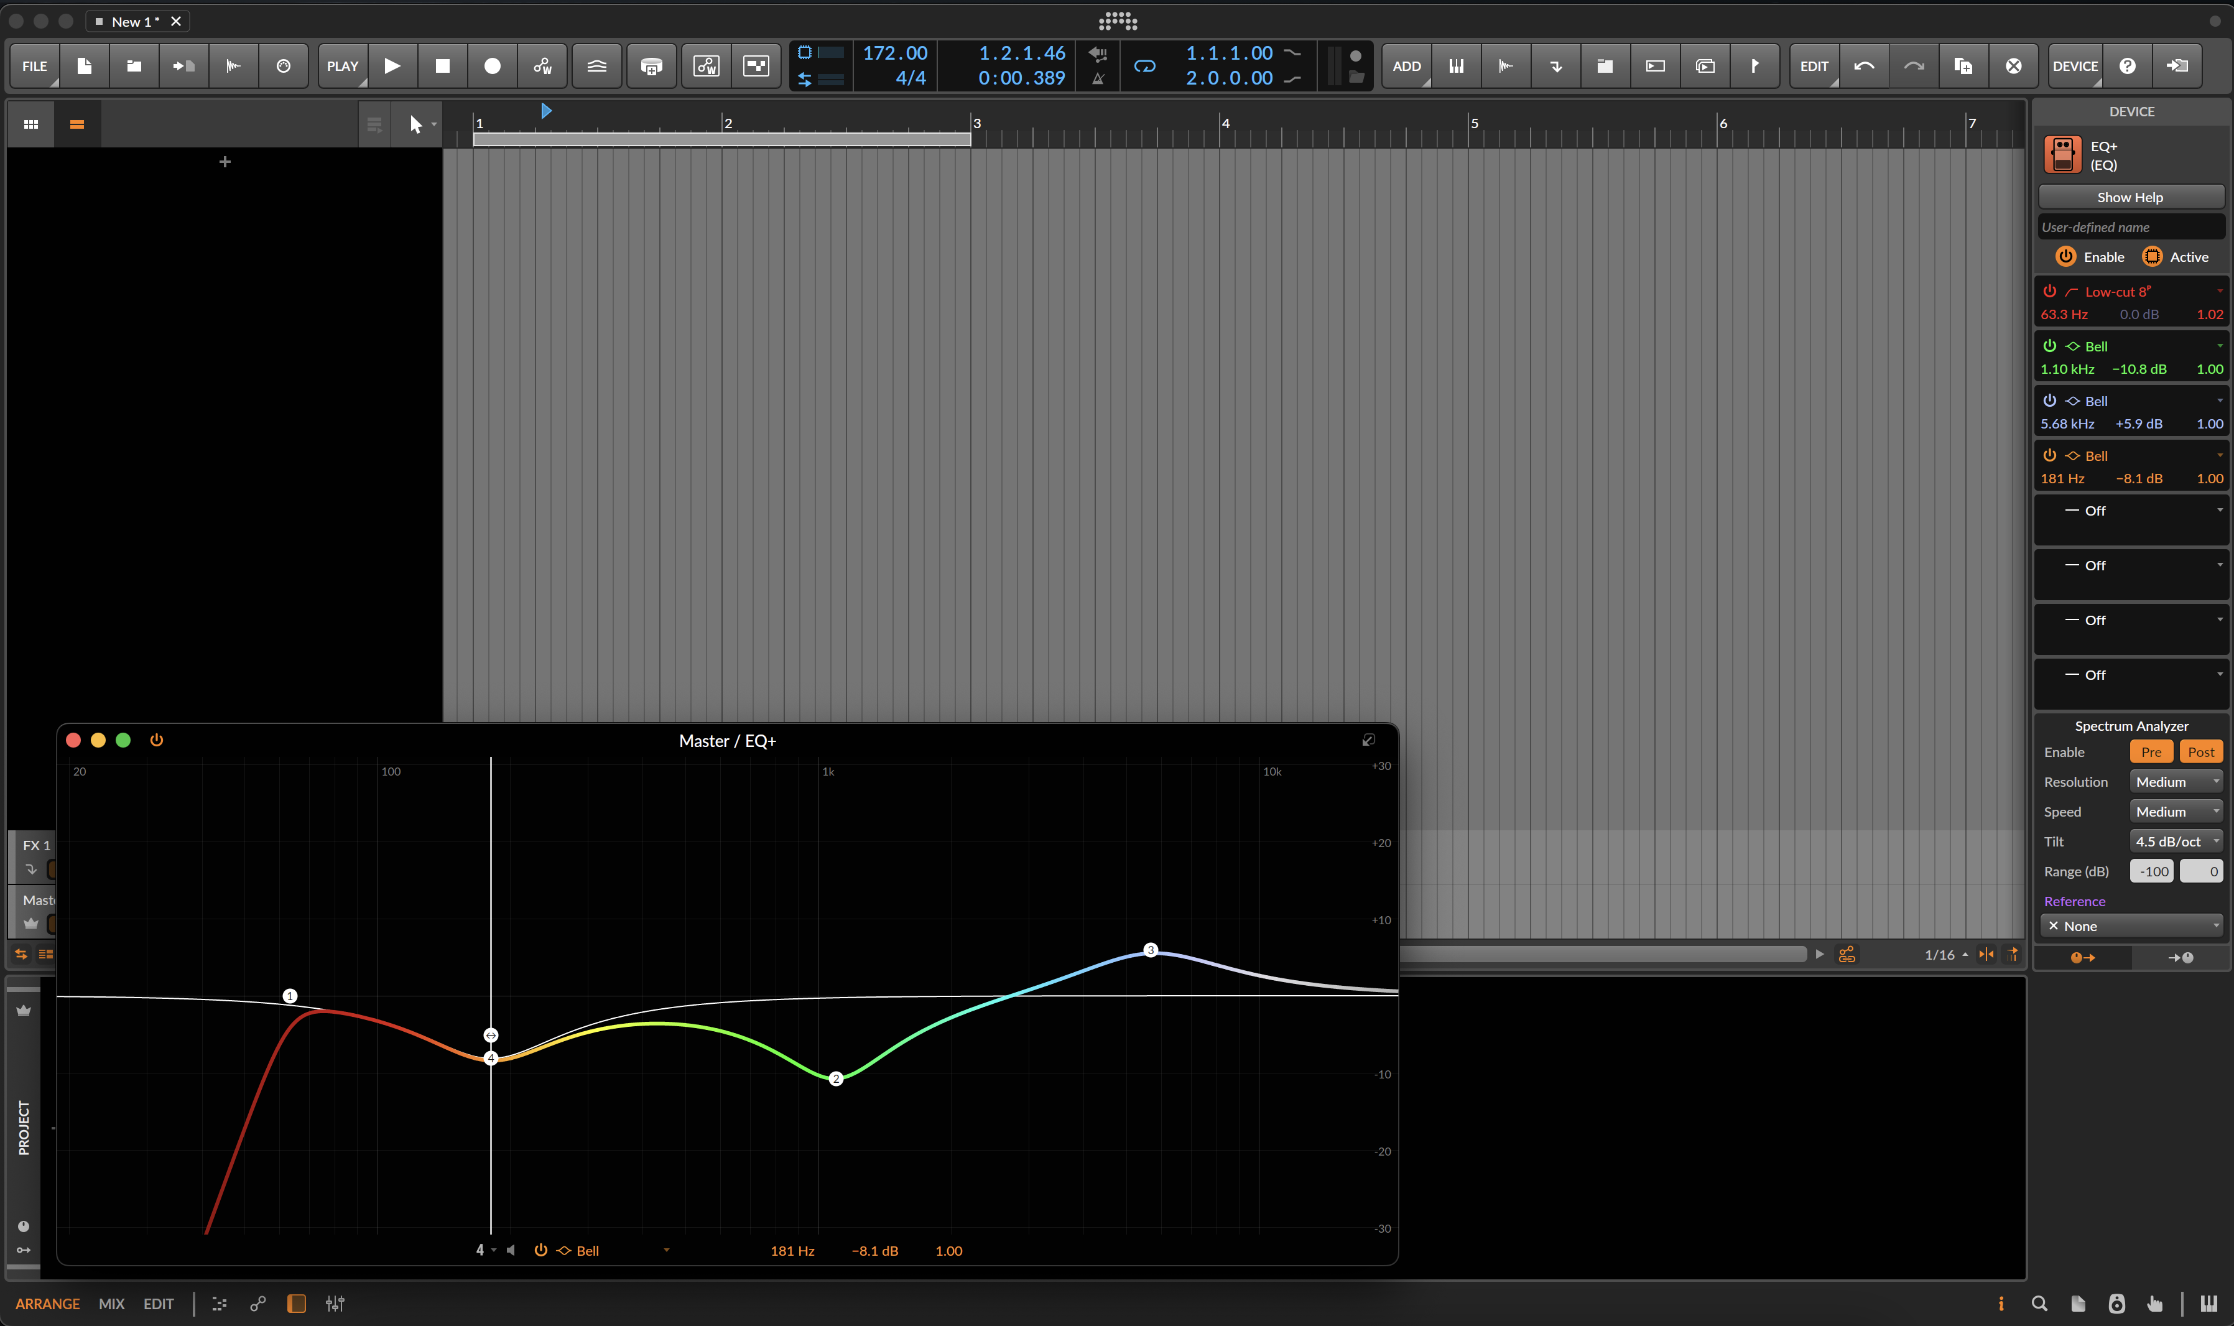Viewport: 2234px width, 1326px height.
Task: Click the 4/4 time signature
Action: point(911,78)
